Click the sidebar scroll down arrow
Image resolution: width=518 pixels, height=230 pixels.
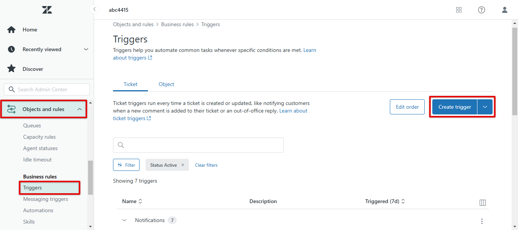point(90,227)
